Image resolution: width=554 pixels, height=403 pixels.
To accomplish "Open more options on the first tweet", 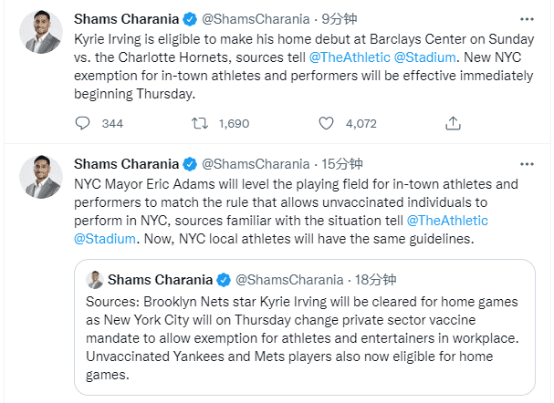I will tap(528, 20).
